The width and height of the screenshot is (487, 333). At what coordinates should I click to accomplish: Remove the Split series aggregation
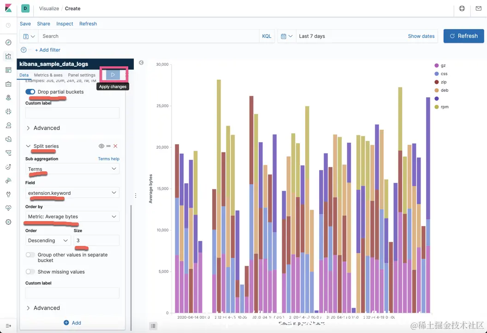click(x=116, y=146)
